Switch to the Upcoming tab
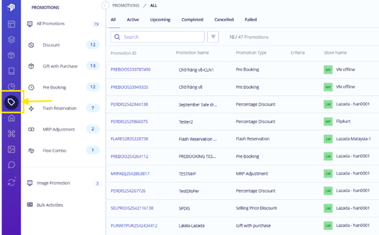 160,19
